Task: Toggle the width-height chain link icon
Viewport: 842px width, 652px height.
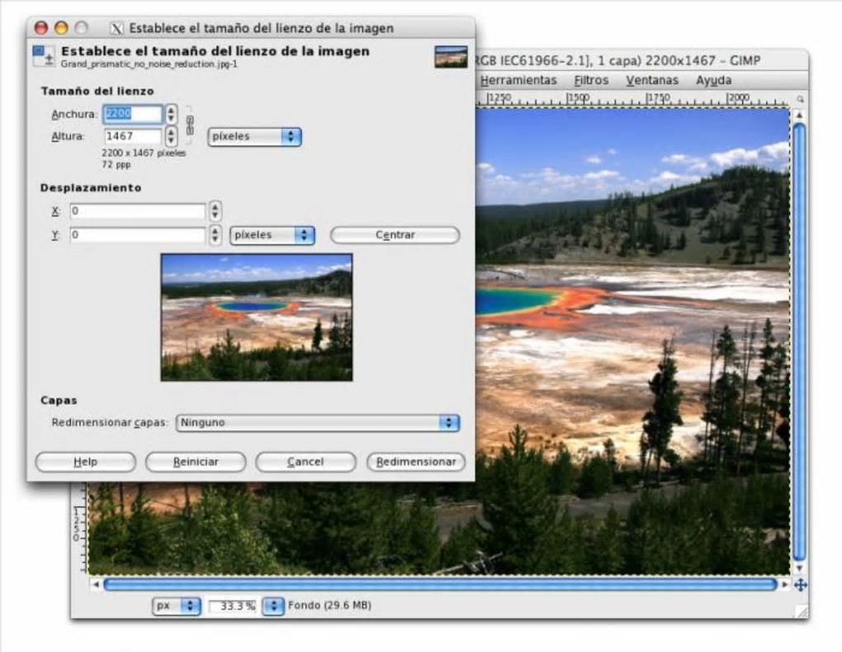Action: click(x=190, y=125)
